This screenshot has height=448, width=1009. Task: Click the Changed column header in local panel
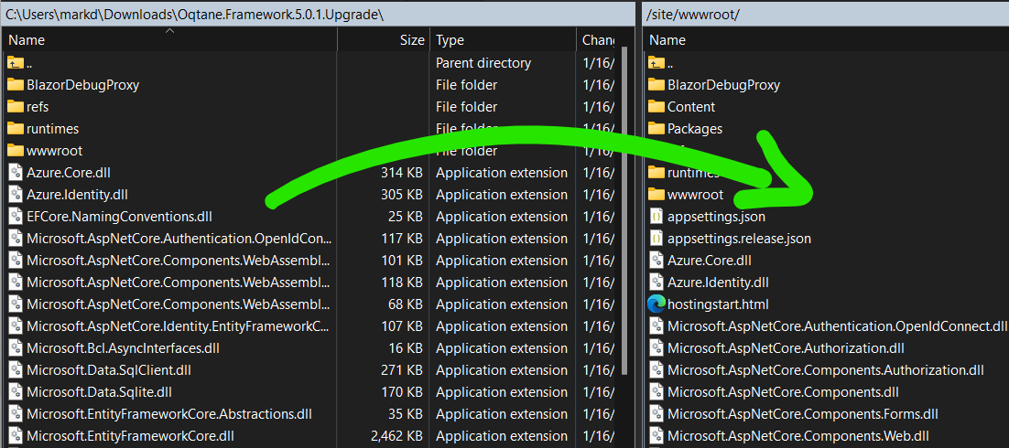pos(597,40)
